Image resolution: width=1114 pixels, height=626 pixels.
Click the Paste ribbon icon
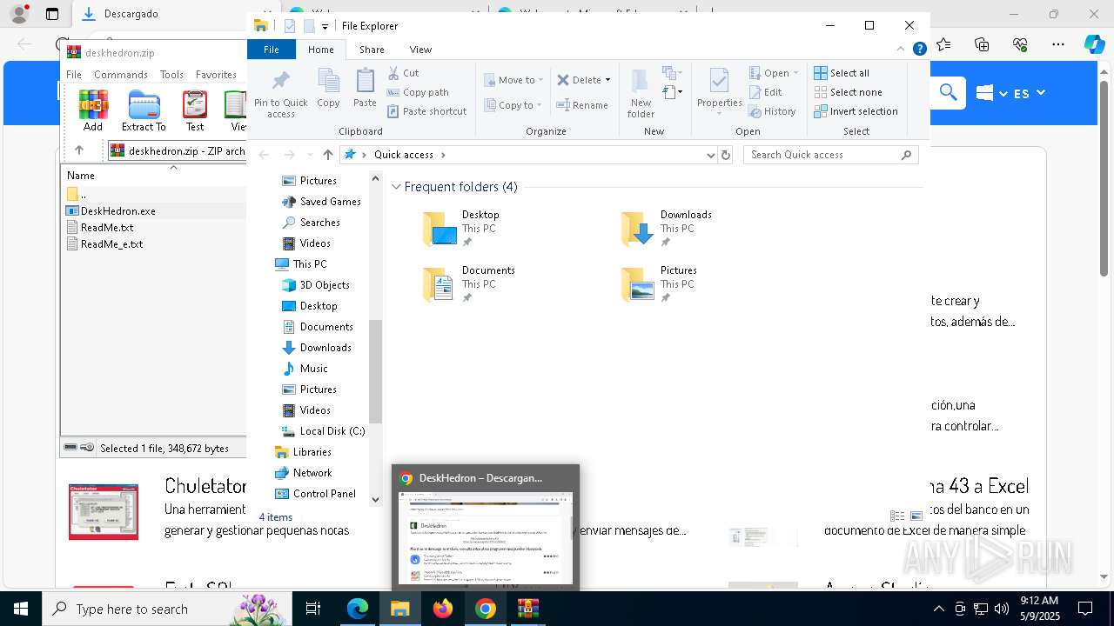(365, 89)
